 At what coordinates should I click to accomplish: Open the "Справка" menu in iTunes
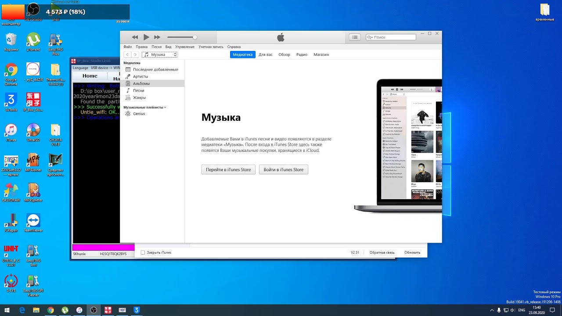[234, 47]
